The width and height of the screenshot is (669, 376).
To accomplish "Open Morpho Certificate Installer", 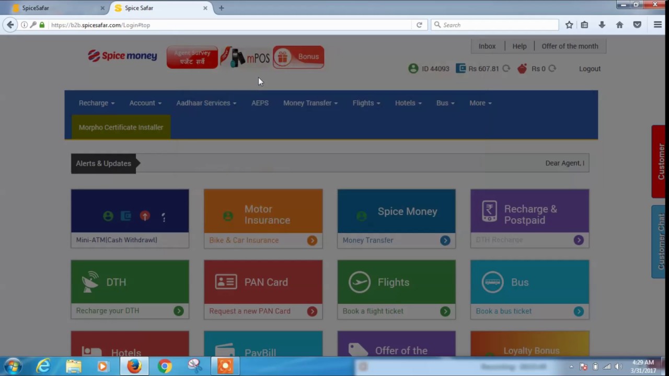I will click(x=121, y=127).
